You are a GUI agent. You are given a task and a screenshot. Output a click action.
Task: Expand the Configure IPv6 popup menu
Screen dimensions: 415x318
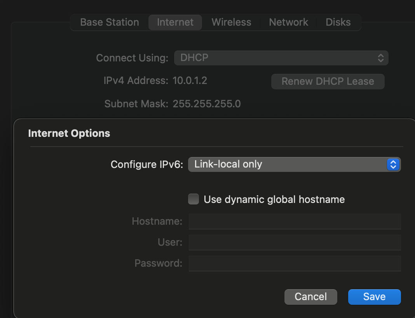click(x=294, y=164)
